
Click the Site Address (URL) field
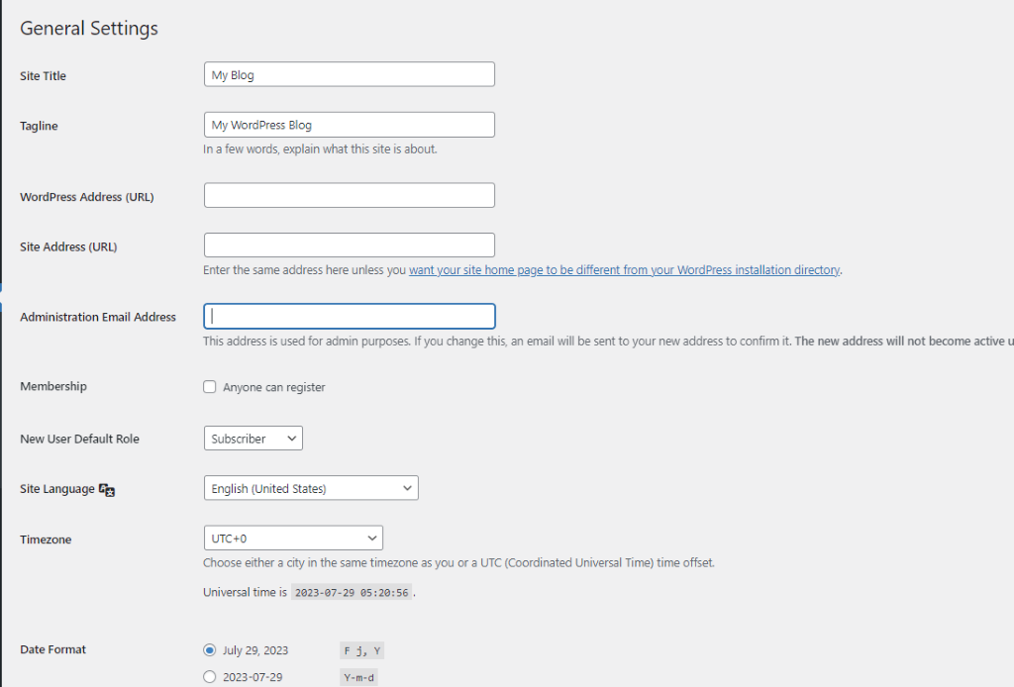(x=349, y=245)
